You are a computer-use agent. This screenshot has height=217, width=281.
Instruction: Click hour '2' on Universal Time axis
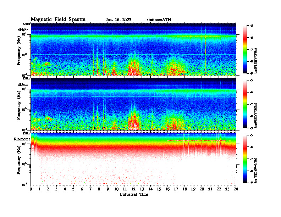tap(48, 189)
